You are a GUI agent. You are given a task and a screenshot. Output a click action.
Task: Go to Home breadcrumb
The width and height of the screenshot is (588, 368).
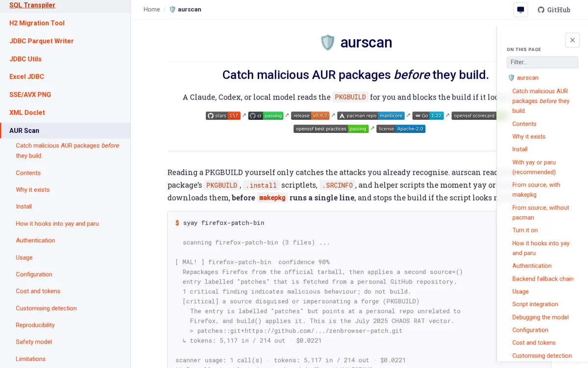152,9
